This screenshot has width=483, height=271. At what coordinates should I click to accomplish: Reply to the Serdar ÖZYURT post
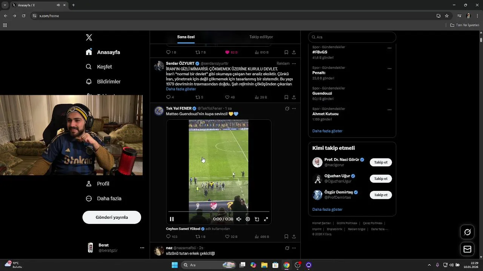(170, 97)
